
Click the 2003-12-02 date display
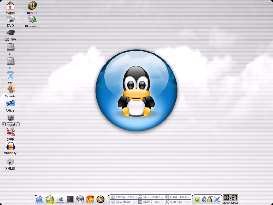tap(230, 203)
